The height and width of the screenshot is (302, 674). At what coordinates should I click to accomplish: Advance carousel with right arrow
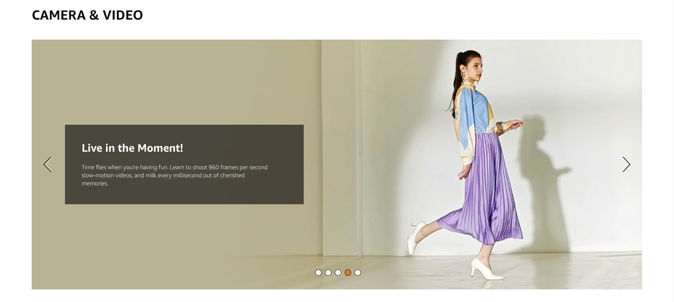(x=626, y=164)
